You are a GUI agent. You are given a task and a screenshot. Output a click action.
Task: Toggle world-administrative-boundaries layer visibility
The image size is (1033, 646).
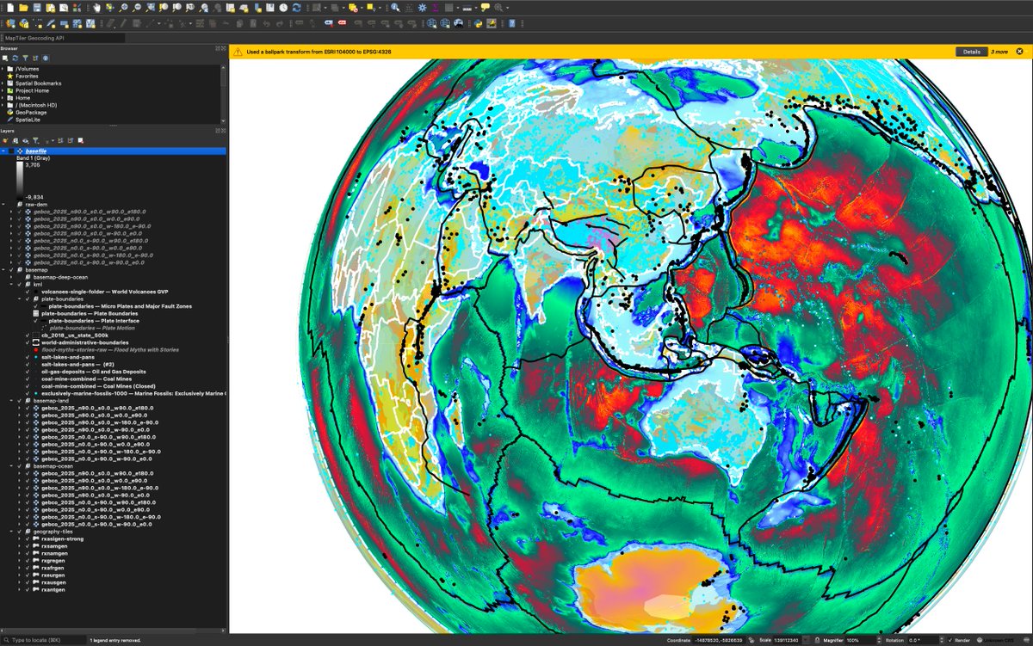[x=28, y=342]
